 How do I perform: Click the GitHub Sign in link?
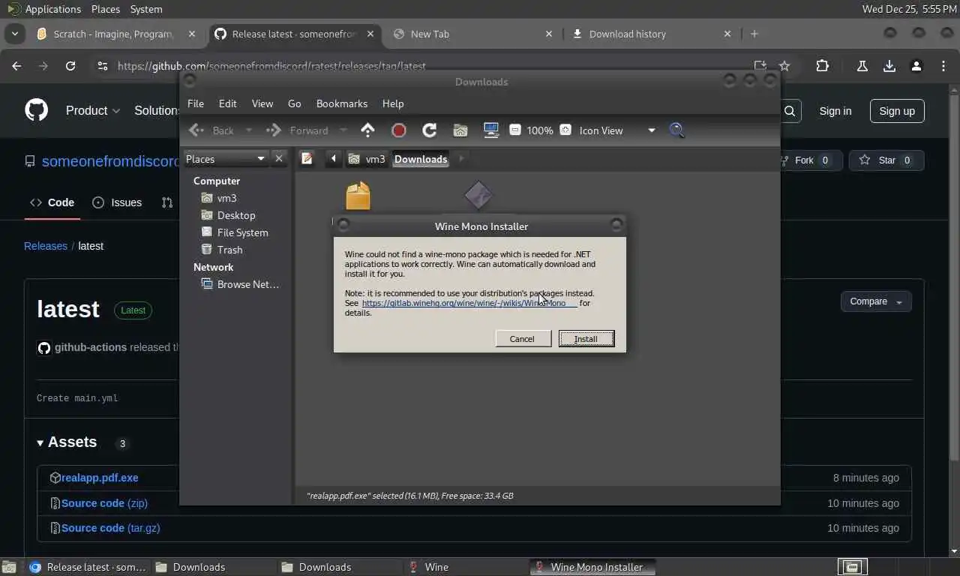(835, 111)
